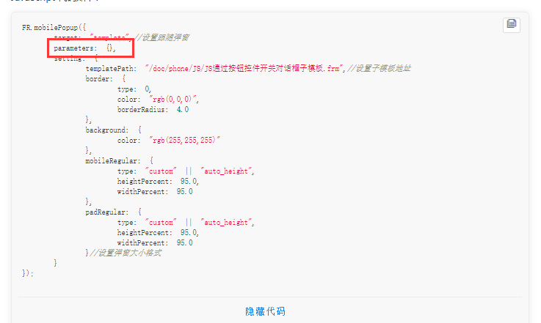Click the border: { line
Viewport: 541px width, 323px height.
tap(106, 79)
